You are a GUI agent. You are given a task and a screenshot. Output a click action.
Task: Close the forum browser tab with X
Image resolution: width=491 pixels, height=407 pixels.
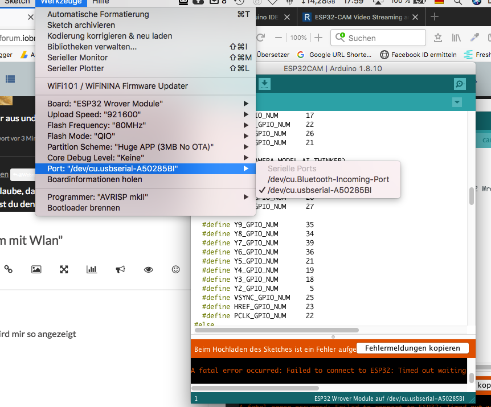pyautogui.click(x=30, y=17)
